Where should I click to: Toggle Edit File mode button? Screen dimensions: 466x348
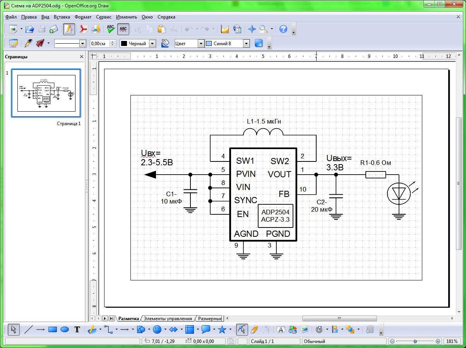[x=69, y=29]
